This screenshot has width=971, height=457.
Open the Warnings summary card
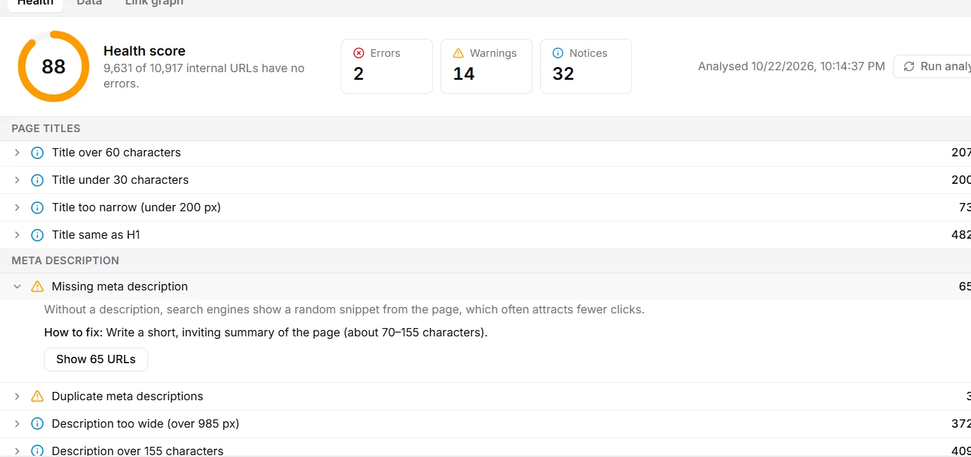(x=486, y=66)
